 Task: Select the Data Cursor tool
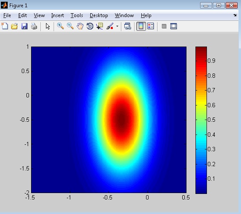click(100, 26)
